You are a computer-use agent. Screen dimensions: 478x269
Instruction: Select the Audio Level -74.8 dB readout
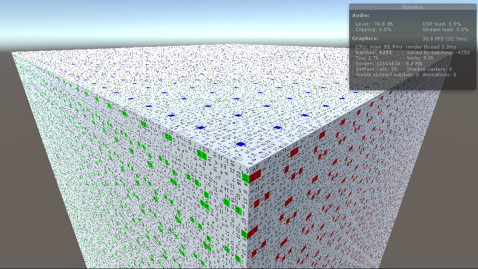point(374,24)
